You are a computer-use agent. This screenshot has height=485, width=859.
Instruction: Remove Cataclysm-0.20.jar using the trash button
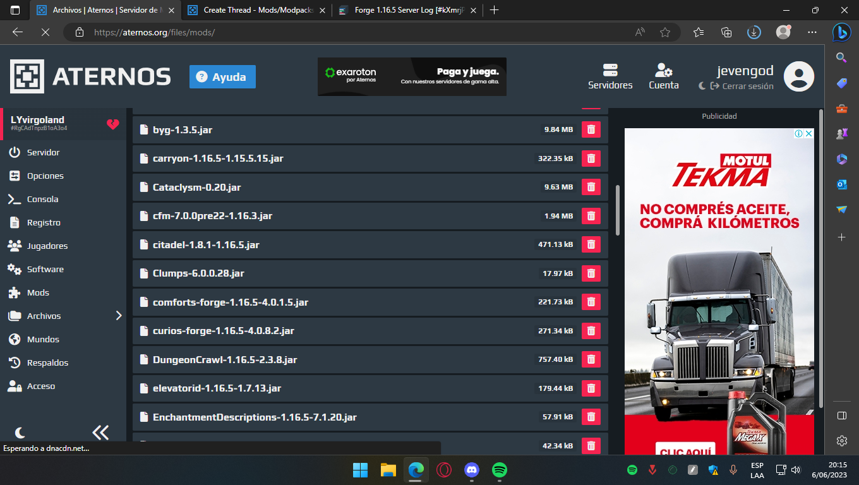(591, 187)
